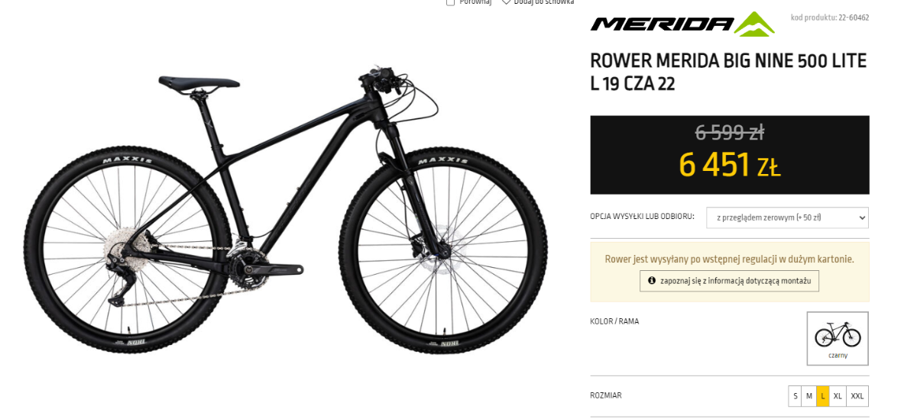Click the dropdown arrow of shipping options
Viewport: 917px width, 419px height.
[x=861, y=218]
